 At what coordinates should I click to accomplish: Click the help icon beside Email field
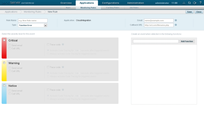(176, 21)
